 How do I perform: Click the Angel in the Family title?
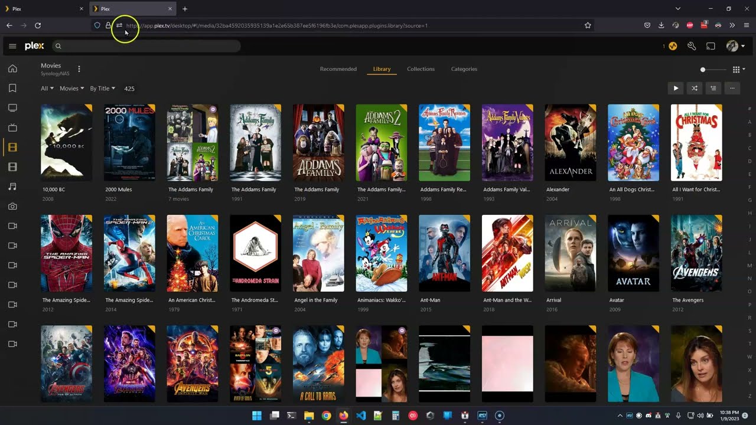(316, 300)
